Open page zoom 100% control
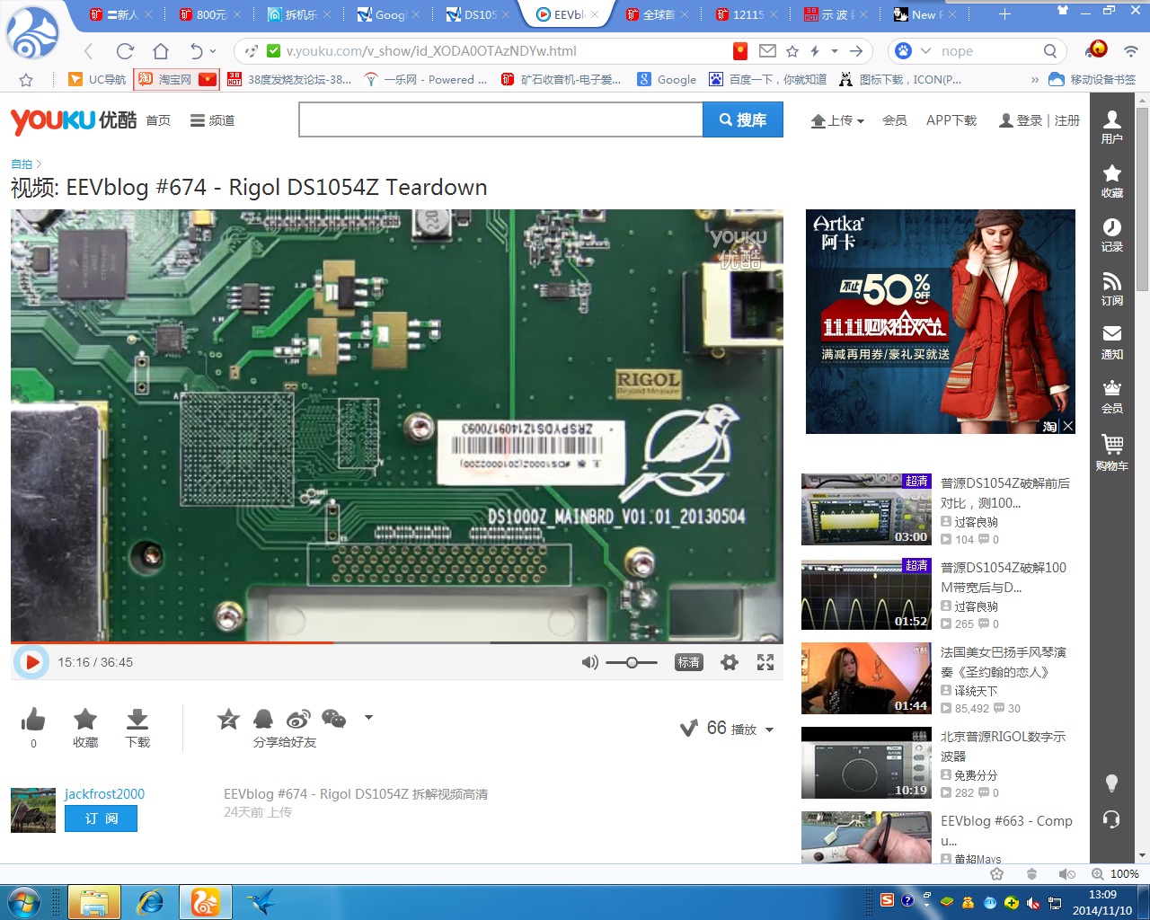Image resolution: width=1150 pixels, height=920 pixels. click(x=1116, y=873)
